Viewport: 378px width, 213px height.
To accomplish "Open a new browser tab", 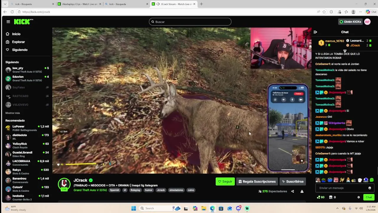I will (x=201, y=4).
